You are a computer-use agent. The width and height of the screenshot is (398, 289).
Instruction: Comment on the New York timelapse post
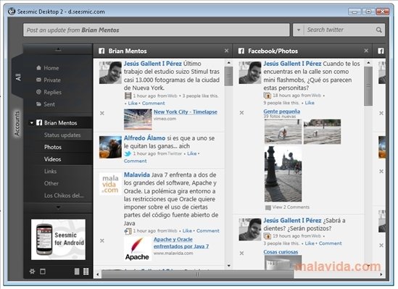[153, 103]
